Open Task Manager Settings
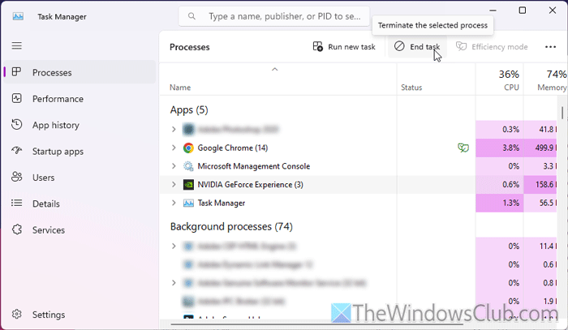This screenshot has width=568, height=330. point(80,315)
